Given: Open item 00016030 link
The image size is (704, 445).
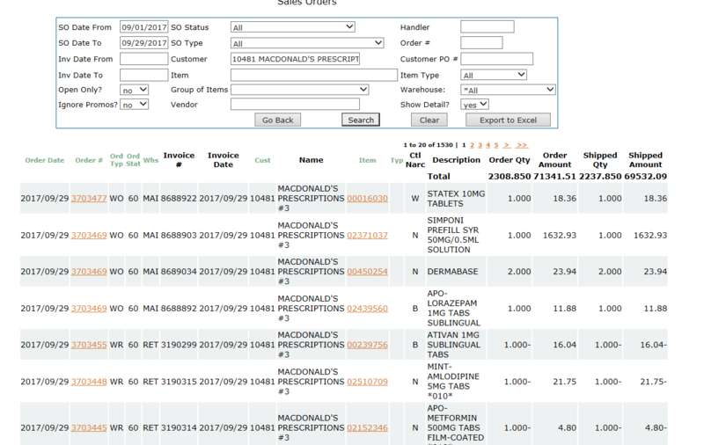Looking at the screenshot, I should click(x=367, y=198).
